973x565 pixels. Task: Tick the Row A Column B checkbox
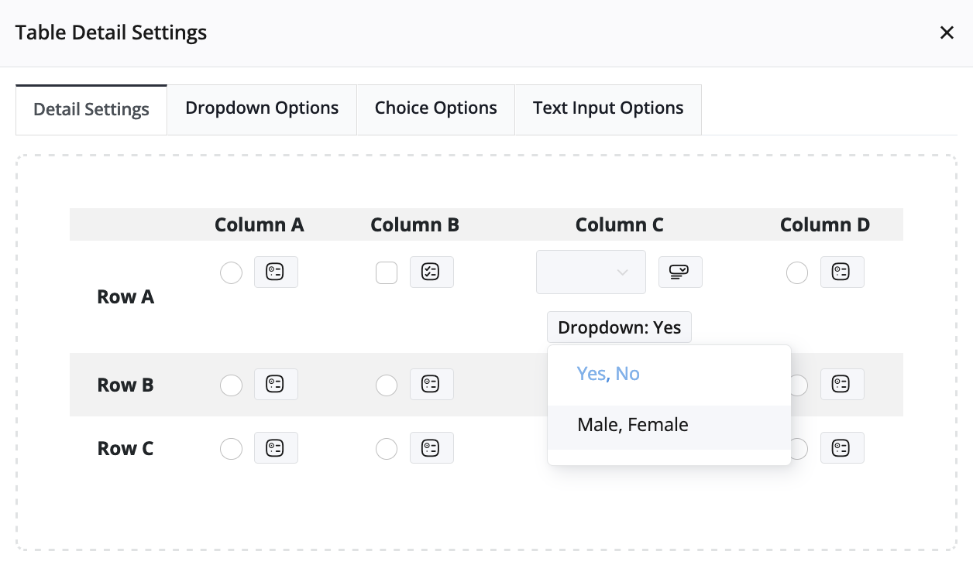click(x=387, y=273)
